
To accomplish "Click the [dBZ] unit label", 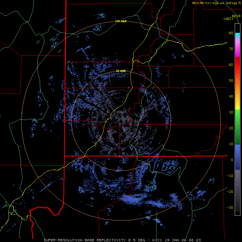I will [228, 19].
